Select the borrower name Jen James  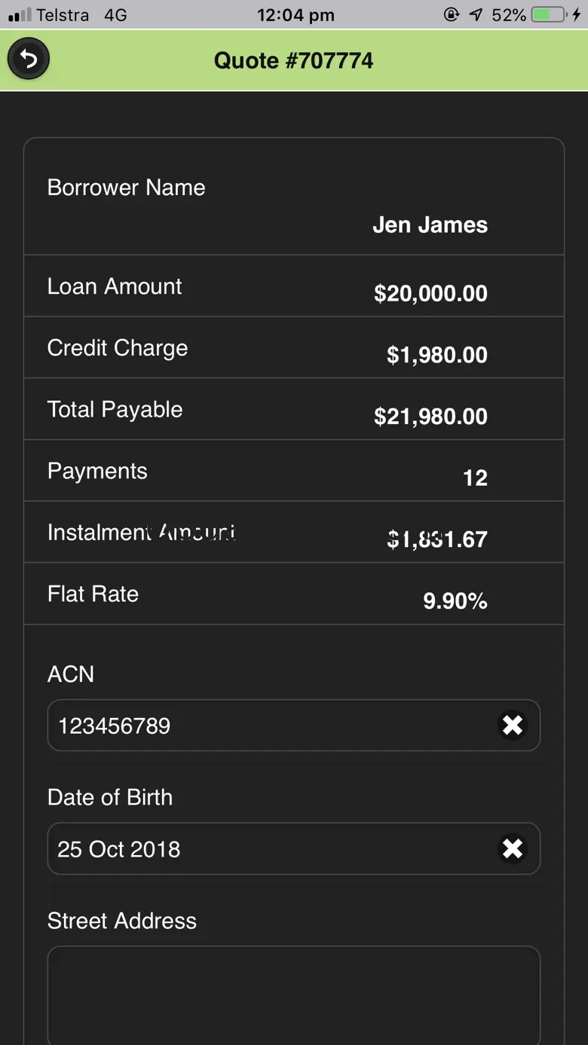pyautogui.click(x=430, y=225)
